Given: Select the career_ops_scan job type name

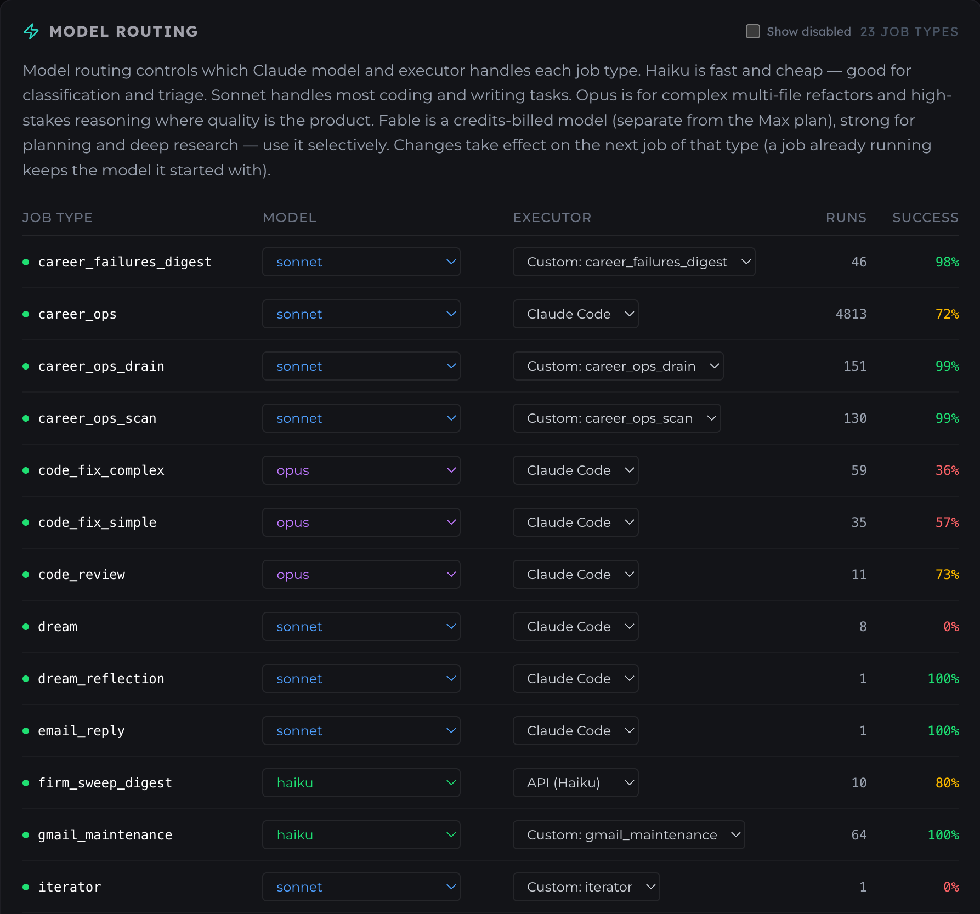Looking at the screenshot, I should pyautogui.click(x=97, y=418).
